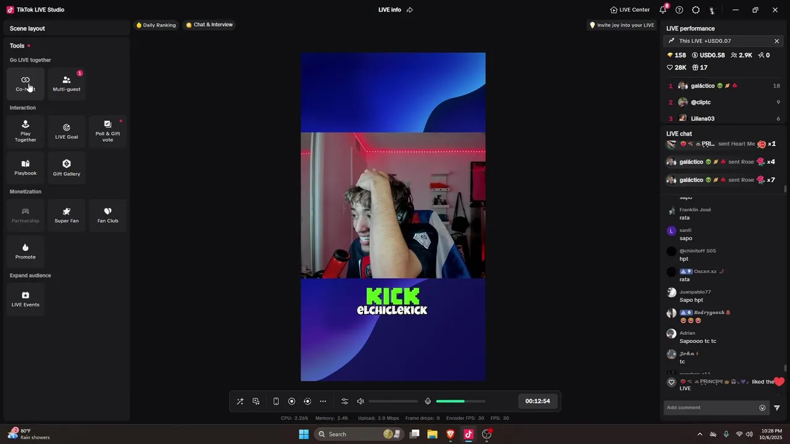This screenshot has width=790, height=444.
Task: Open the Co-host tool
Action: 25,84
